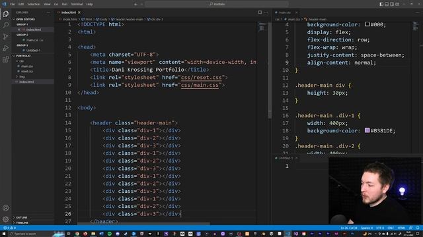Select Untitled-1 in Open Editors Group 3
Screen dimensions: 423x237
click(33, 50)
